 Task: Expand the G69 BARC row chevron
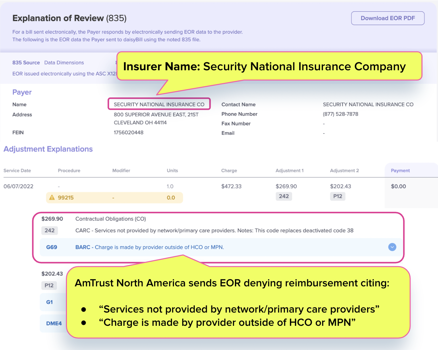coord(392,247)
